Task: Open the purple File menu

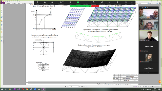Action: [3, 3]
